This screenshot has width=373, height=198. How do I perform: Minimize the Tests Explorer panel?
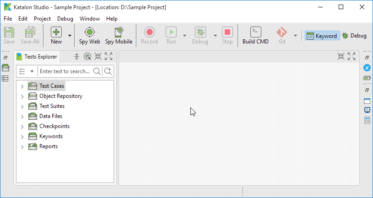[98, 56]
